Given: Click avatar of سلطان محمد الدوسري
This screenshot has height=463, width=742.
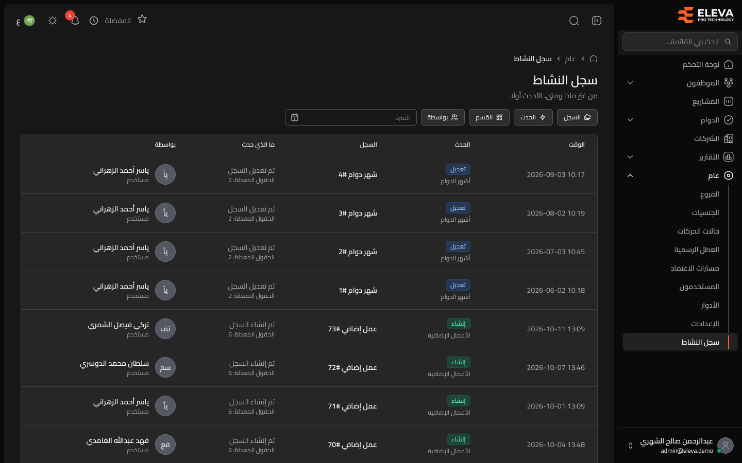Looking at the screenshot, I should (165, 367).
